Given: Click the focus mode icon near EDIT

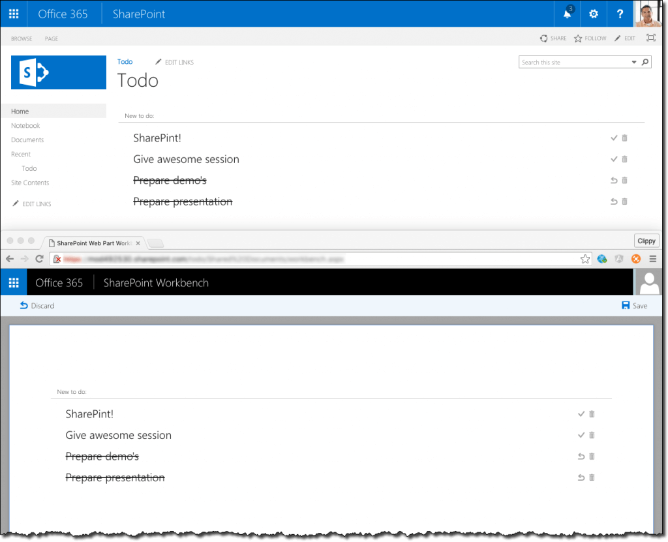Looking at the screenshot, I should click(650, 38).
